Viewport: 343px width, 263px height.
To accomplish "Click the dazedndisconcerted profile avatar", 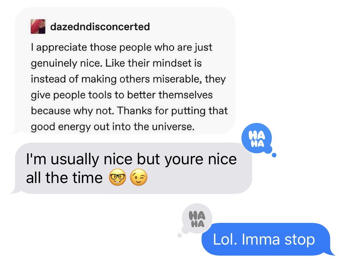I will coord(38,26).
